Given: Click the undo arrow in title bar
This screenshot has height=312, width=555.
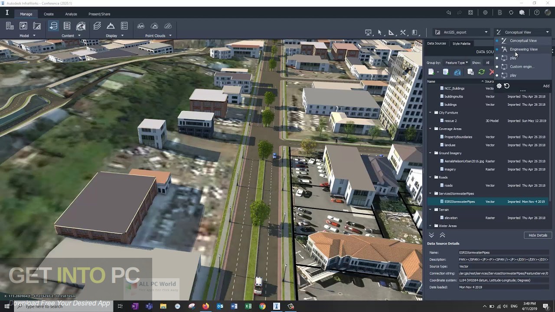Looking at the screenshot, I should [449, 13].
